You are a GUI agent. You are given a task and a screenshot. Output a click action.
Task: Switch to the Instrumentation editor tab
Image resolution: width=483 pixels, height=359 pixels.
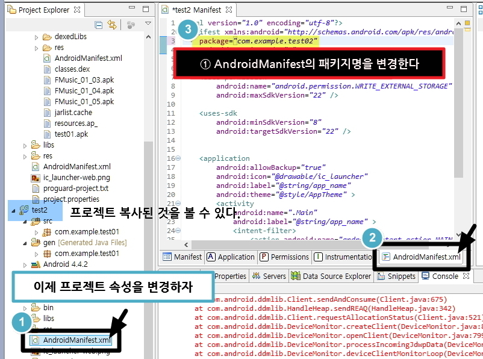click(x=343, y=257)
